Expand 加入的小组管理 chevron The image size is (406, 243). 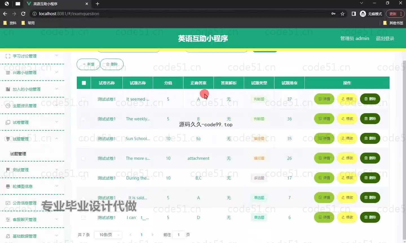click(57, 89)
